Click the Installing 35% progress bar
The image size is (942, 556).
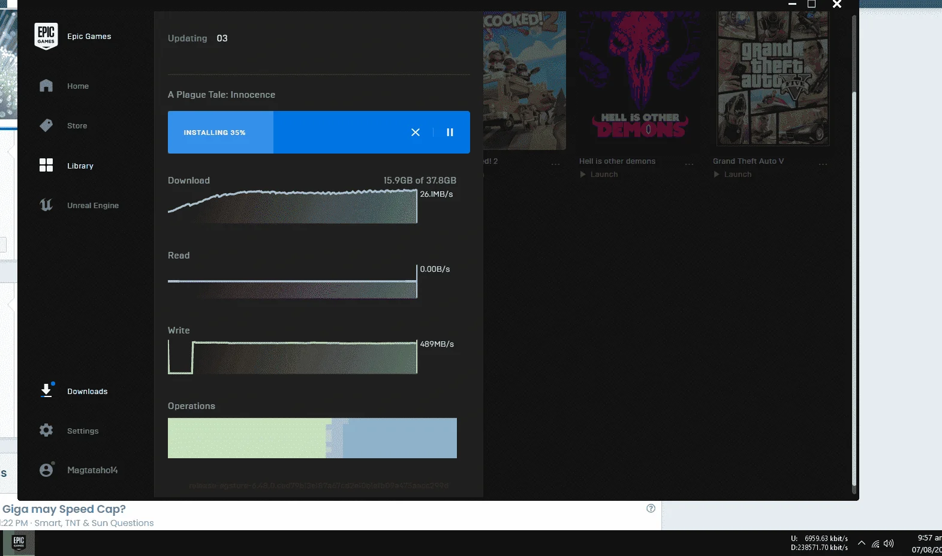pyautogui.click(x=319, y=132)
